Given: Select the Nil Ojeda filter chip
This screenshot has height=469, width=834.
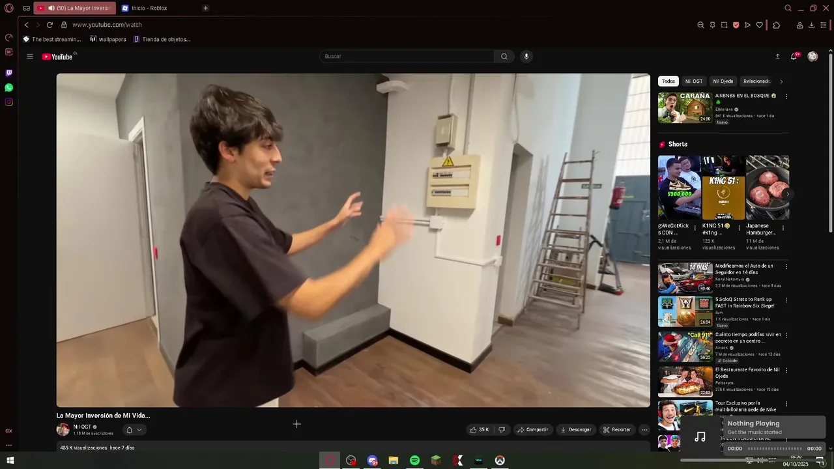Looking at the screenshot, I should click(723, 81).
